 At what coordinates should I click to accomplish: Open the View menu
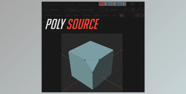[x=48, y=15]
